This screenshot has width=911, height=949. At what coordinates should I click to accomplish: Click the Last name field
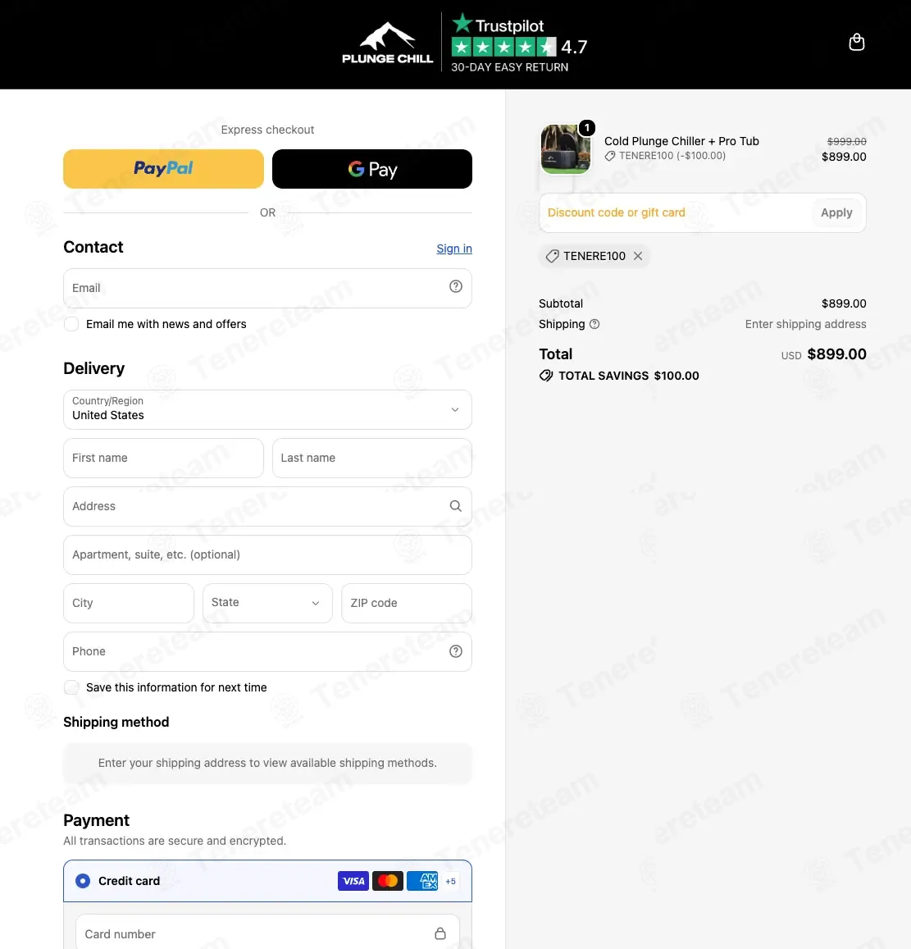pyautogui.click(x=372, y=459)
